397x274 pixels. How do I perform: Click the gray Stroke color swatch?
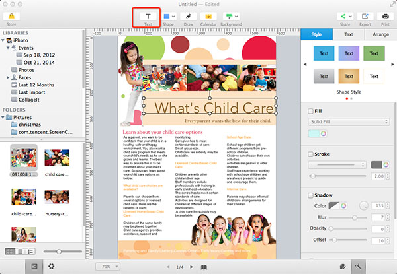click(x=376, y=165)
